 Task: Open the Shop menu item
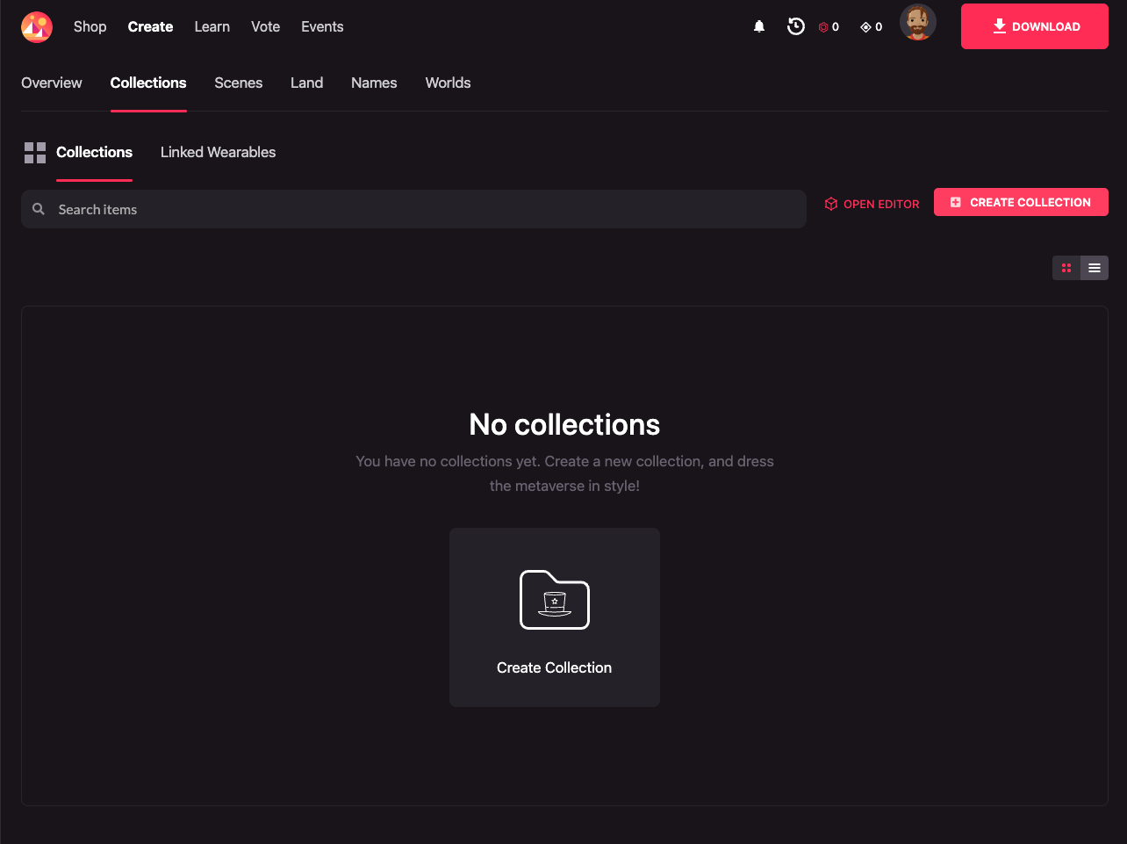point(90,26)
